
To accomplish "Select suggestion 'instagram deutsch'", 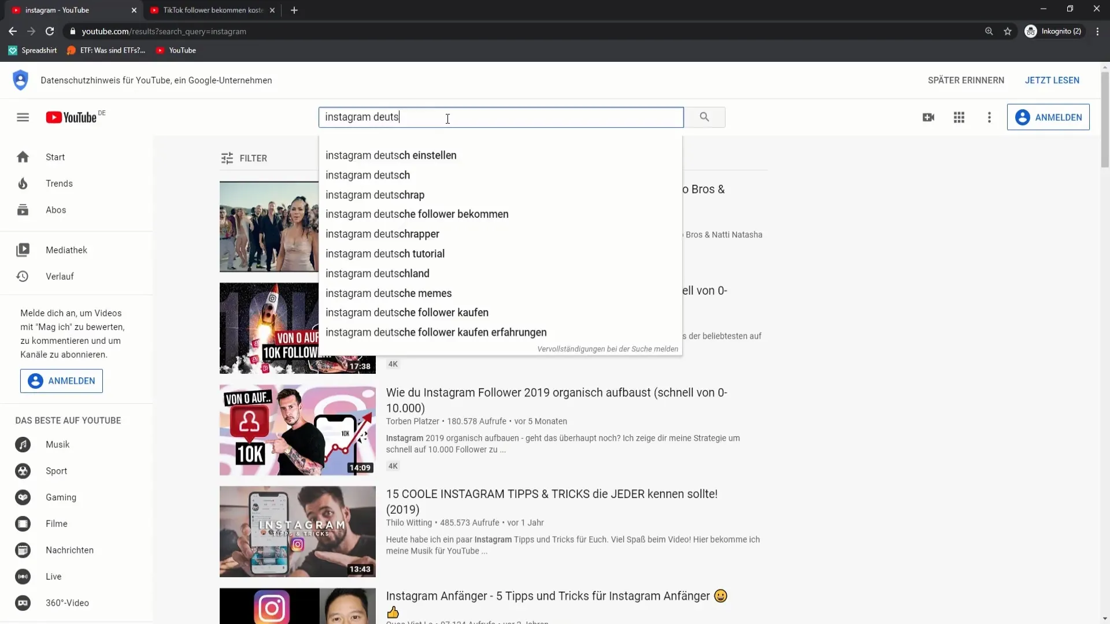I will click(501, 175).
